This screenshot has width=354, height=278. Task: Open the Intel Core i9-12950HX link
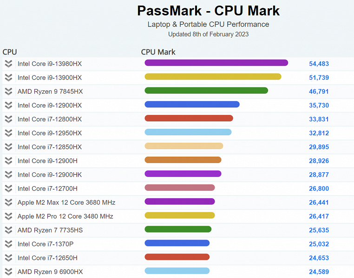(50, 133)
